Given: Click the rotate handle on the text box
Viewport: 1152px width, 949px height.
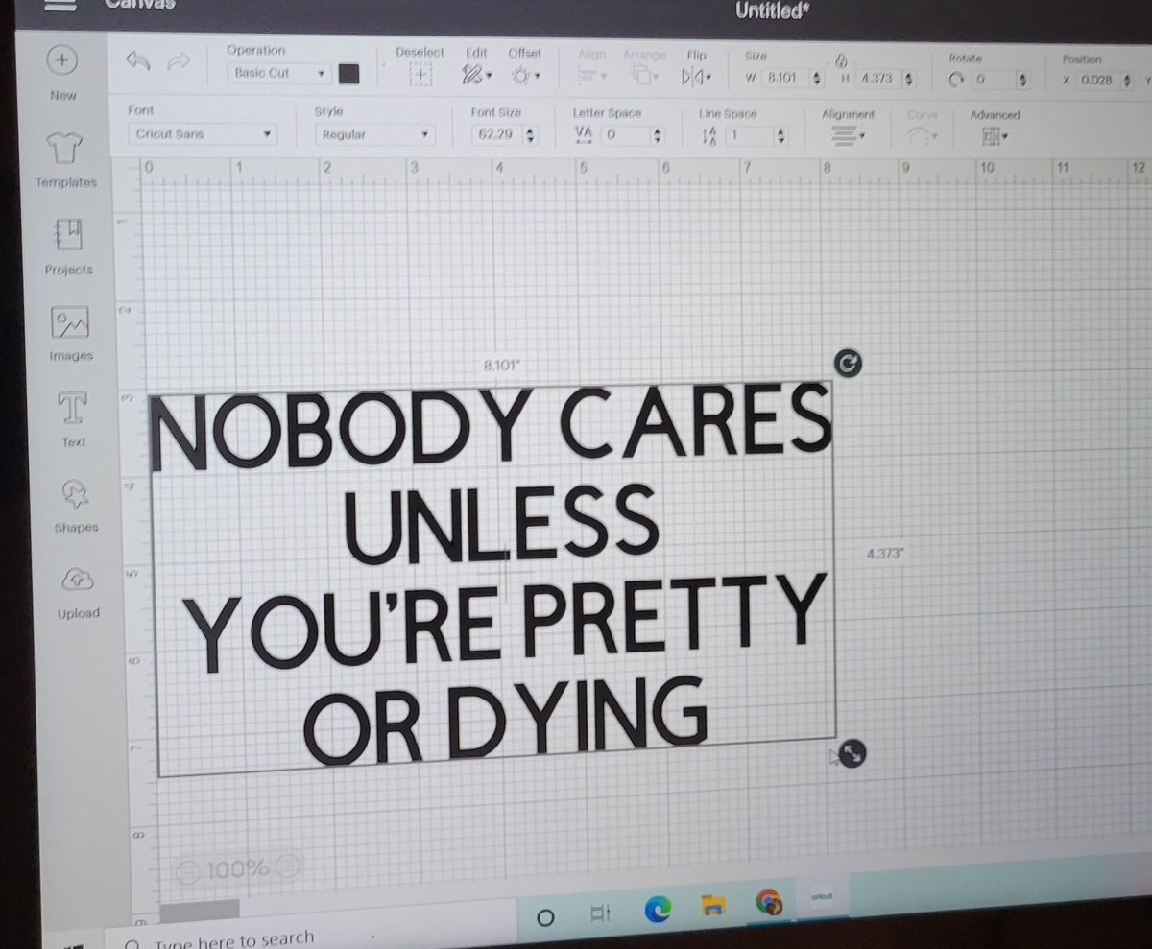Looking at the screenshot, I should point(848,363).
